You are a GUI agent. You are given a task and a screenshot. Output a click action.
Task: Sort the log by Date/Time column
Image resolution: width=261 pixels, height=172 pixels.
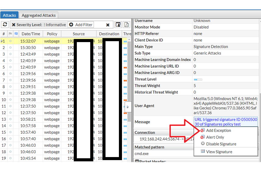pyautogui.click(x=31, y=34)
